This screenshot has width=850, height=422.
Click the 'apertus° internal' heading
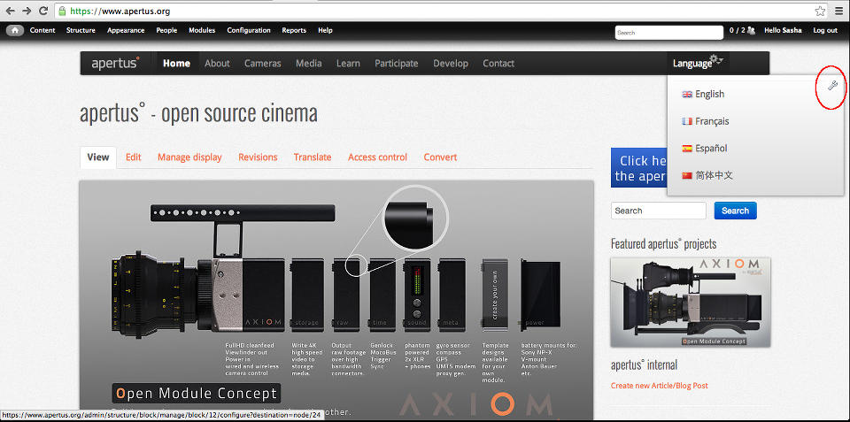[x=644, y=365]
